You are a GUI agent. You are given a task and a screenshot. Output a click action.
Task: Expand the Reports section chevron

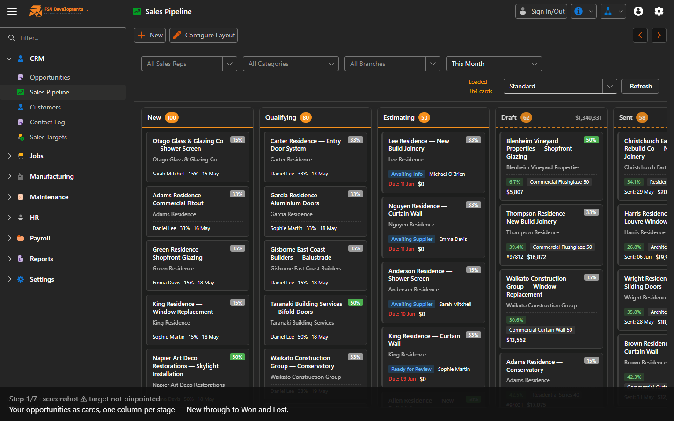pyautogui.click(x=9, y=259)
